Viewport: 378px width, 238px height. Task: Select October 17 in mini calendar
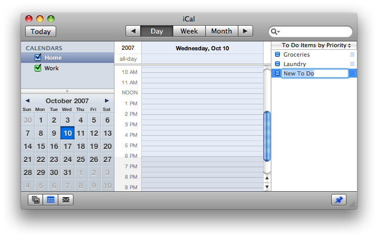pos(67,146)
